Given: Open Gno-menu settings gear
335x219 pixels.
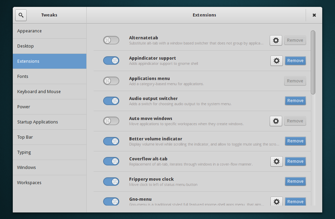Looking at the screenshot, I should pos(276,201).
